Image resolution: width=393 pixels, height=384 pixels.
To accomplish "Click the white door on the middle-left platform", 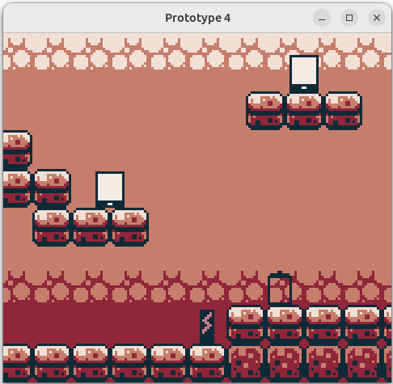I will pos(110,191).
